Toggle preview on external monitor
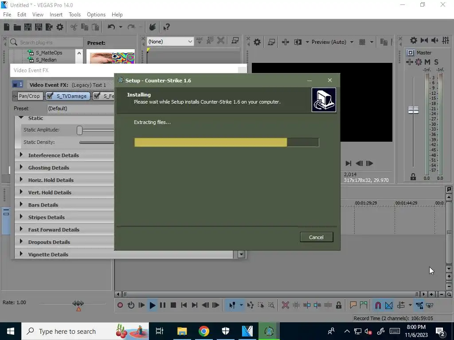This screenshot has height=340, width=454. click(x=271, y=42)
